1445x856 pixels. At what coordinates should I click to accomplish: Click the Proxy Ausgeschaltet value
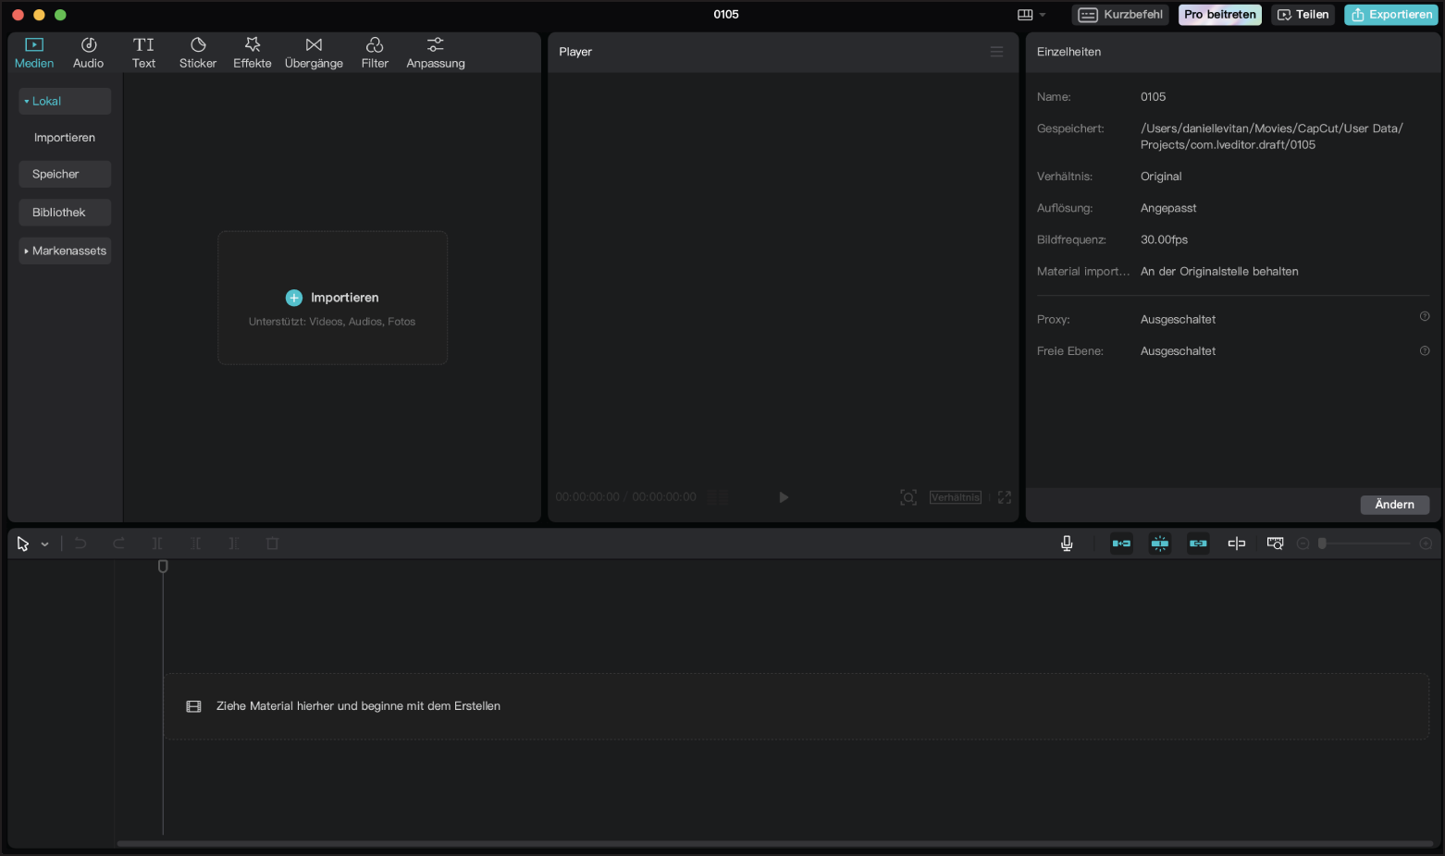pyautogui.click(x=1178, y=320)
